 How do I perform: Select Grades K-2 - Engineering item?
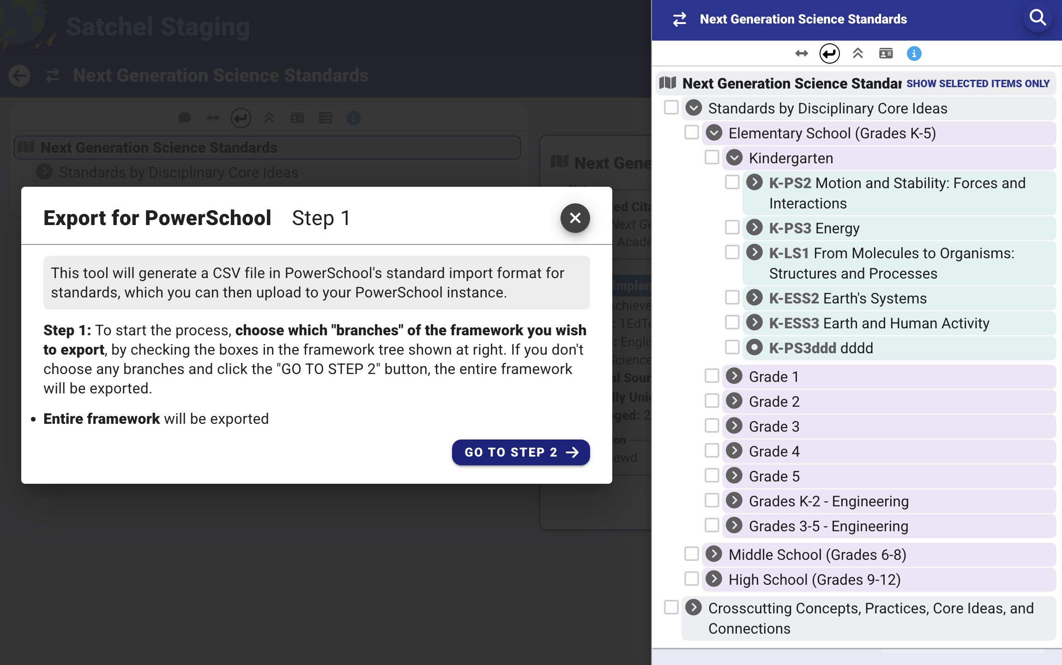(x=828, y=501)
